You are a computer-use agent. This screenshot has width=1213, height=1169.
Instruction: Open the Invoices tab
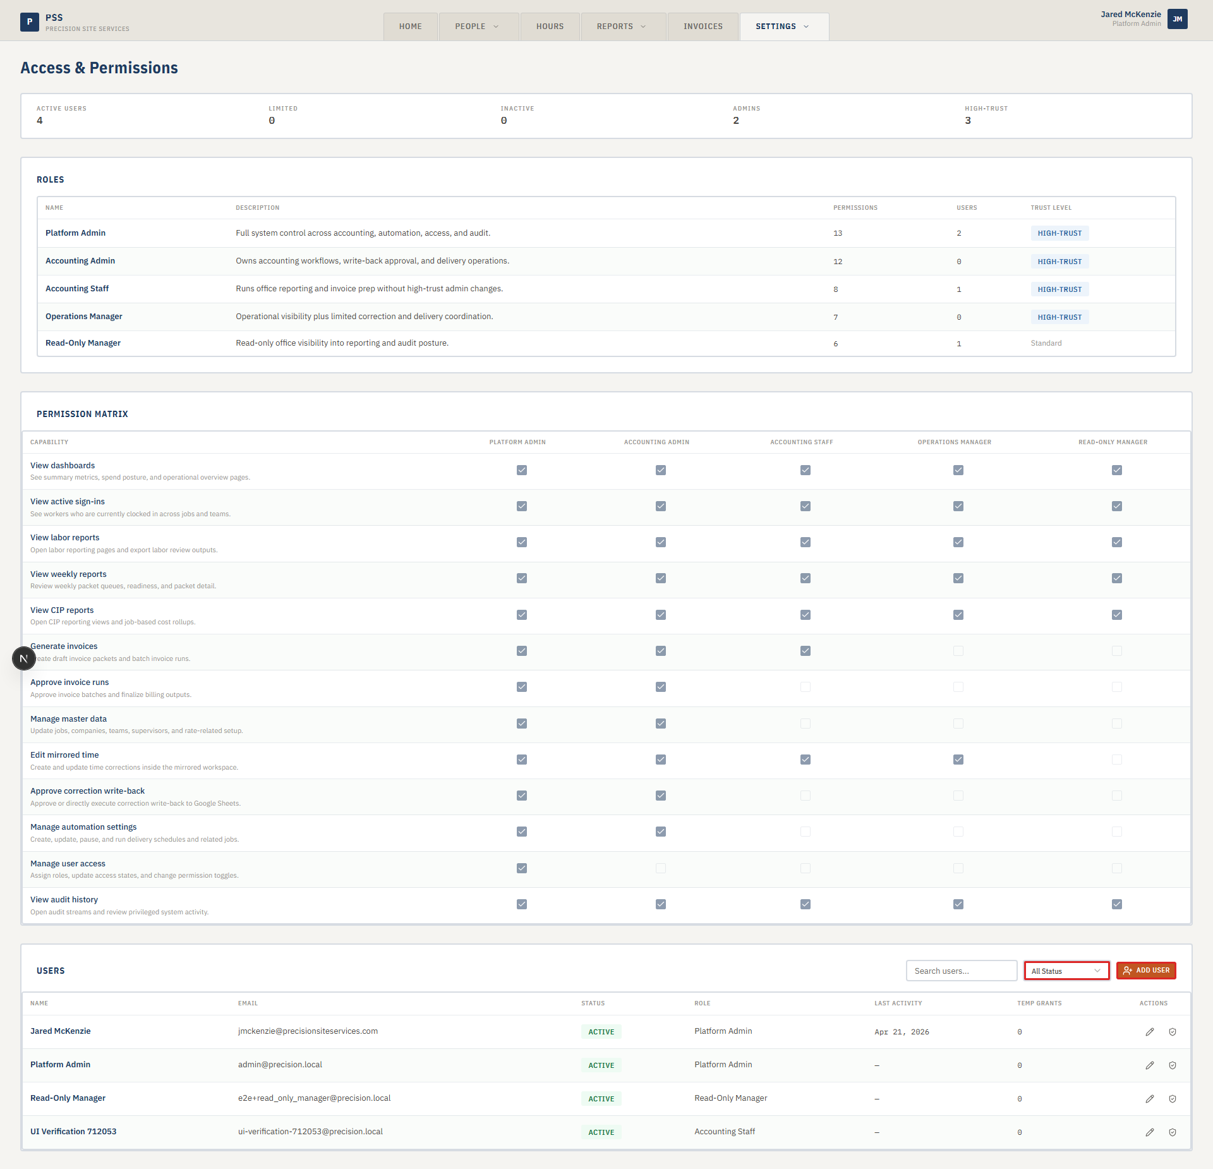[x=703, y=27]
